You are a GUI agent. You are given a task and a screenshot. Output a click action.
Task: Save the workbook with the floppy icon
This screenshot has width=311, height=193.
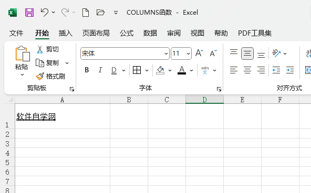(x=29, y=13)
